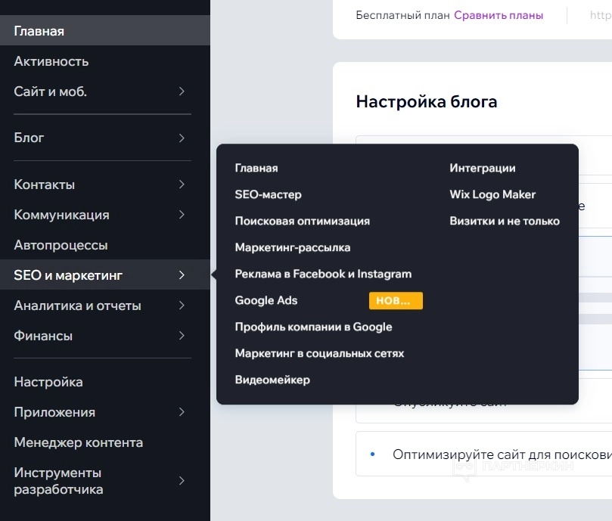Expand the Аналитика и отчеты chevron
This screenshot has height=521, width=612.
[x=182, y=305]
